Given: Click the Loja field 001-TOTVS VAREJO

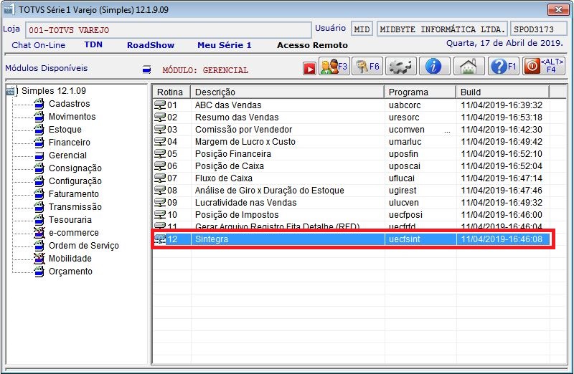Looking at the screenshot, I should coord(169,30).
